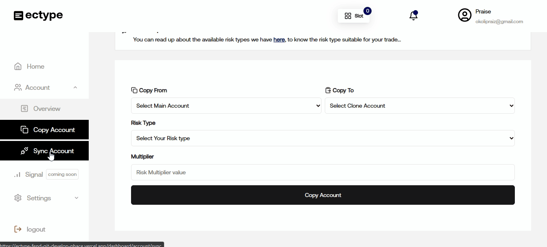The image size is (547, 247).
Task: Select Copy Account in the sidebar
Action: pyautogui.click(x=54, y=130)
